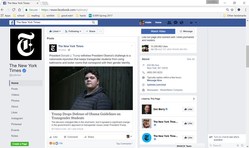249x148 pixels.
Task: Click Media/News Company category link
Action: pyautogui.click(x=171, y=90)
